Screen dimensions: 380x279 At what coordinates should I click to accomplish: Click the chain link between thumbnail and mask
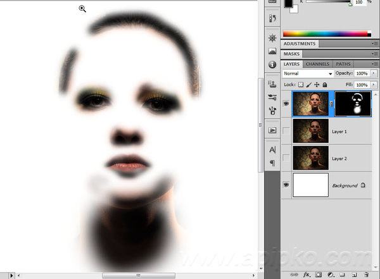[331, 104]
